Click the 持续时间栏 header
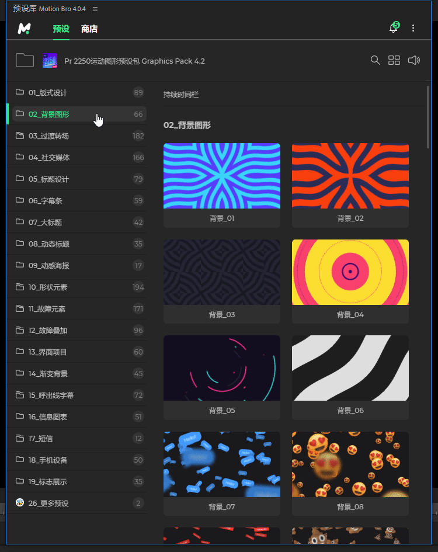This screenshot has height=552, width=438. (x=181, y=95)
